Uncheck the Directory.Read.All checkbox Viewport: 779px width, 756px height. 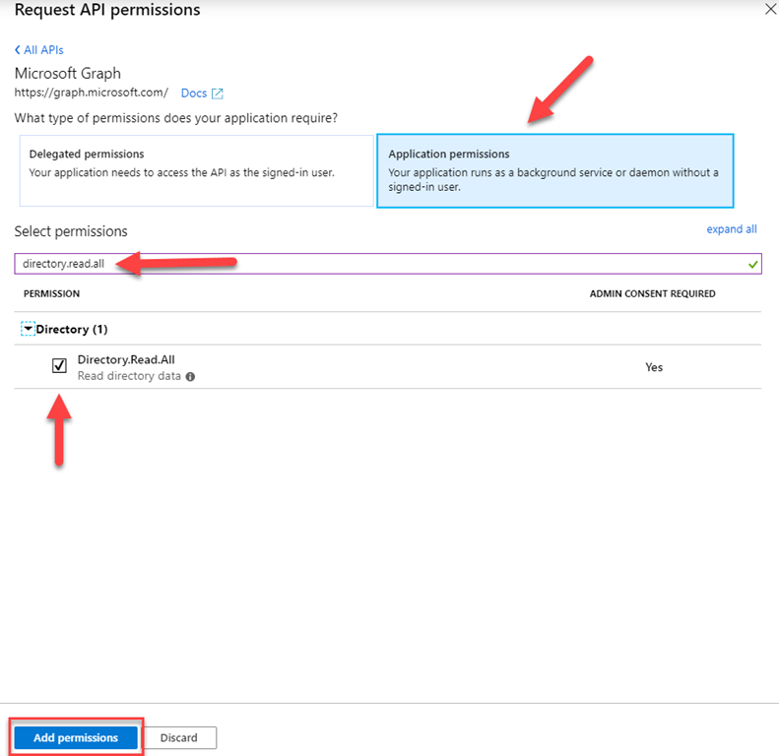[59, 366]
